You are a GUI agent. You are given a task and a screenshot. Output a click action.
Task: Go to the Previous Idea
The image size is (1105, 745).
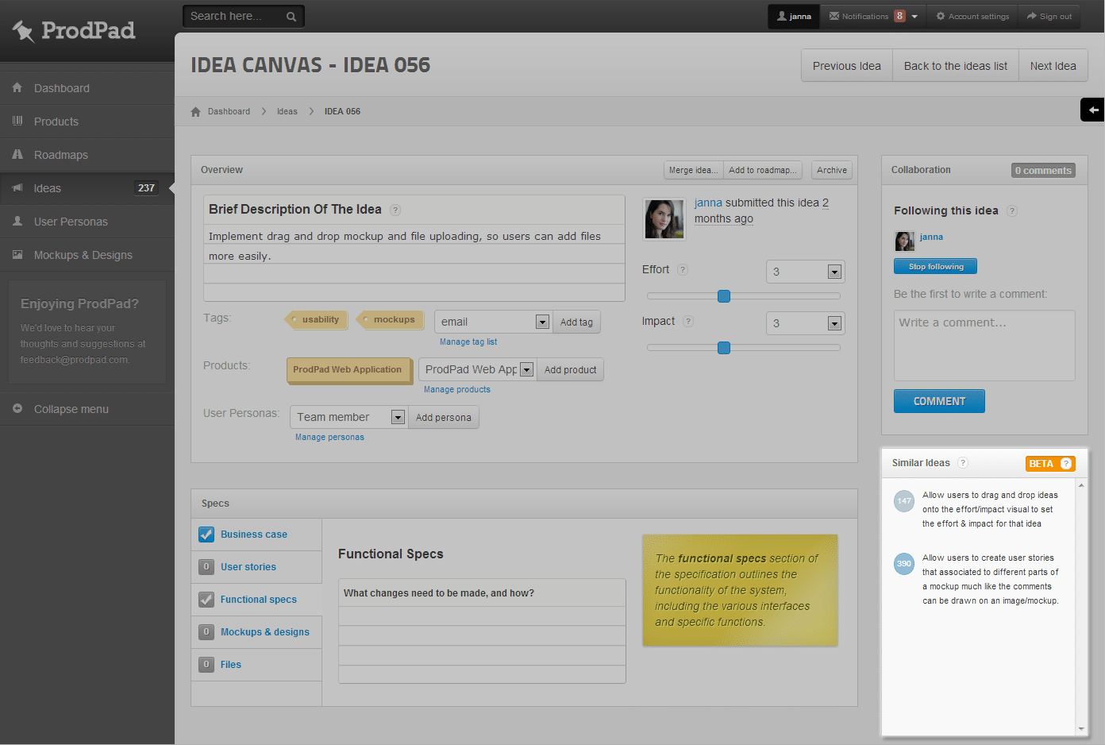pos(847,66)
